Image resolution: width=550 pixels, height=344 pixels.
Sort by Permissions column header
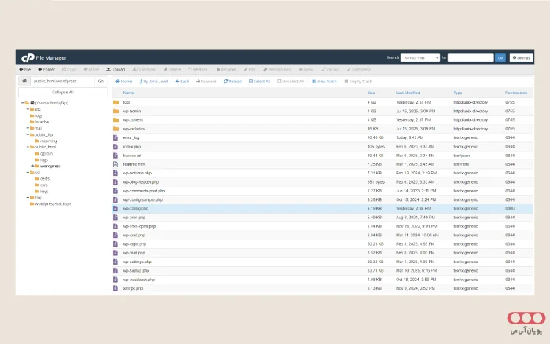point(516,93)
